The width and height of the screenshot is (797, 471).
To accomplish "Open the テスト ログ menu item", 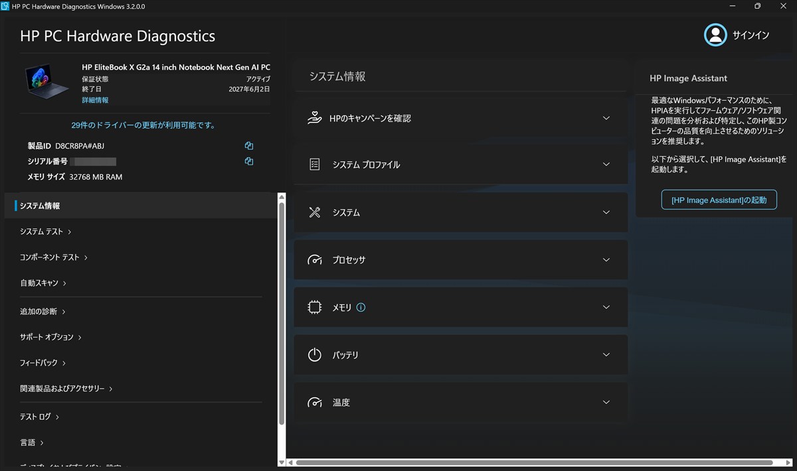I will [39, 417].
